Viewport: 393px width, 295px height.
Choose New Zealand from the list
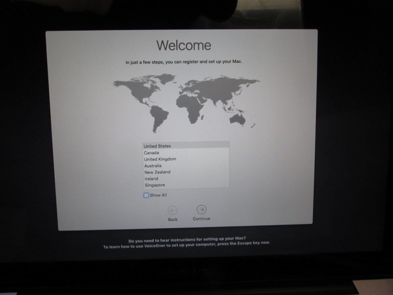coord(186,172)
